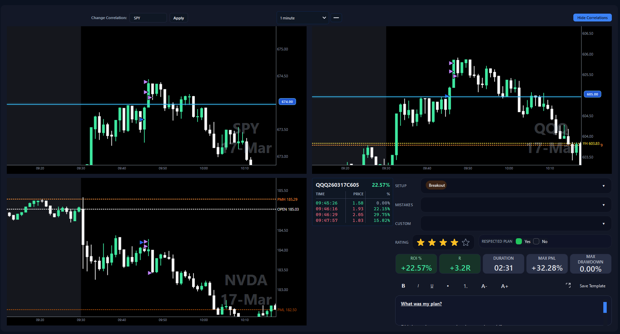The width and height of the screenshot is (620, 334).
Task: Apply italic formatting in the notes editor
Action: point(418,286)
